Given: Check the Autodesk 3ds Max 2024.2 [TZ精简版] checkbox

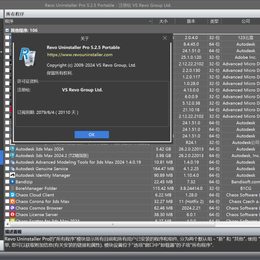Looking at the screenshot, I should coord(7,155).
